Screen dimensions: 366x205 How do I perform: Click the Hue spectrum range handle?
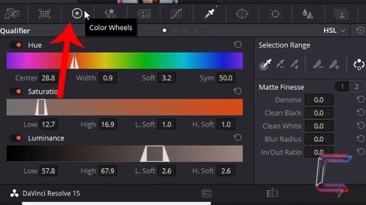click(x=74, y=61)
